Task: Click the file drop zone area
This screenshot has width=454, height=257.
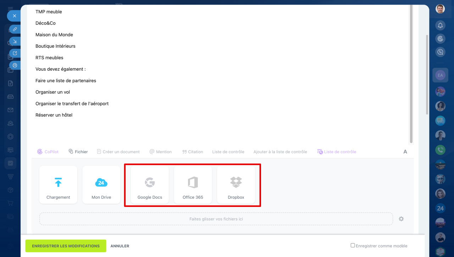Action: pos(216,219)
